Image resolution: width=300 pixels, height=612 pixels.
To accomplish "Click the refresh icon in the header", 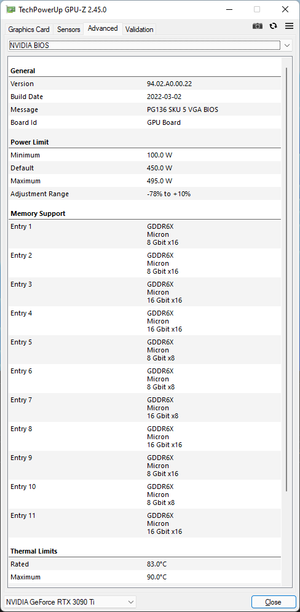I will (x=274, y=26).
